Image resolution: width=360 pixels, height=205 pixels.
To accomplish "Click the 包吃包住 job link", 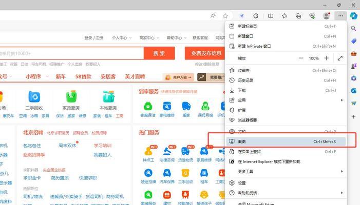I will (32, 146).
